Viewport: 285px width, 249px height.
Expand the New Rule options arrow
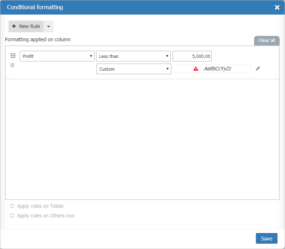tap(48, 26)
